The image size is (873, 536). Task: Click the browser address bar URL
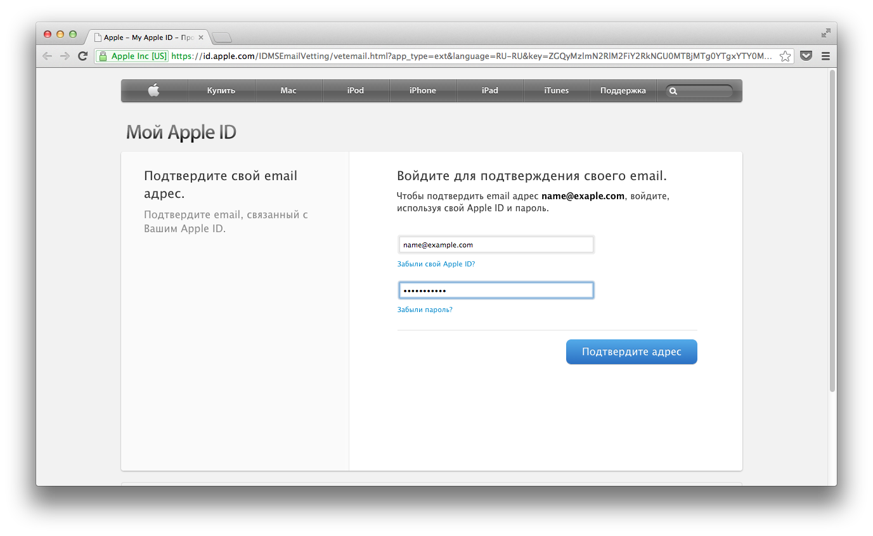click(x=472, y=56)
